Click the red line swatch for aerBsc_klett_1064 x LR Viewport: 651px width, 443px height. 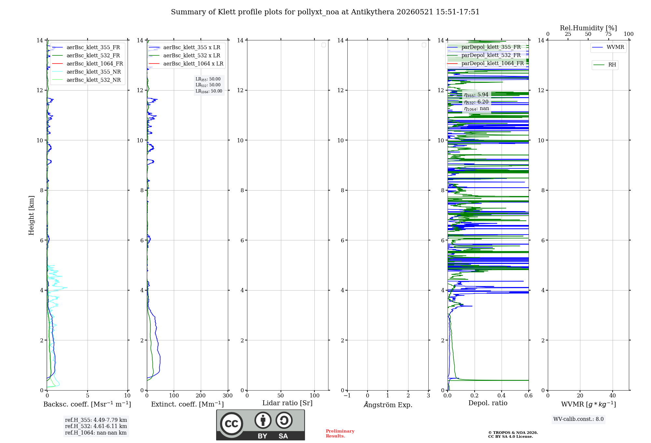[154, 64]
